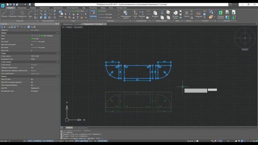Toggle 3D оПРИВЯЗКА in status bar

(48, 141)
